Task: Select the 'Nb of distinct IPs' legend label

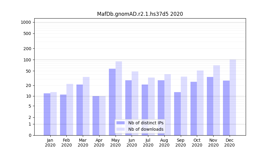Action: point(146,123)
